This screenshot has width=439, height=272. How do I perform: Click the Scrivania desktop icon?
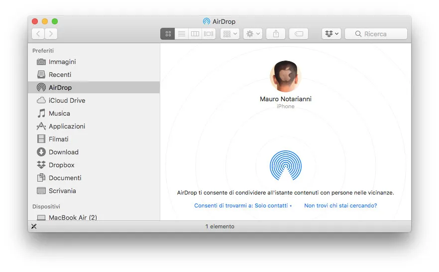(41, 191)
